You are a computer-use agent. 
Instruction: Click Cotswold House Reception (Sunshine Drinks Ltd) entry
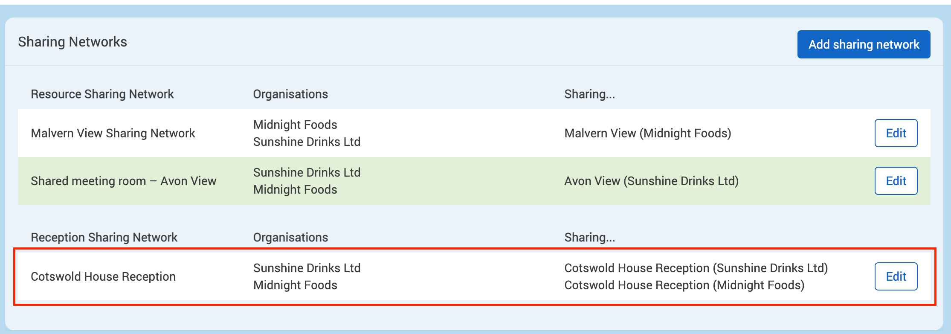pyautogui.click(x=696, y=268)
